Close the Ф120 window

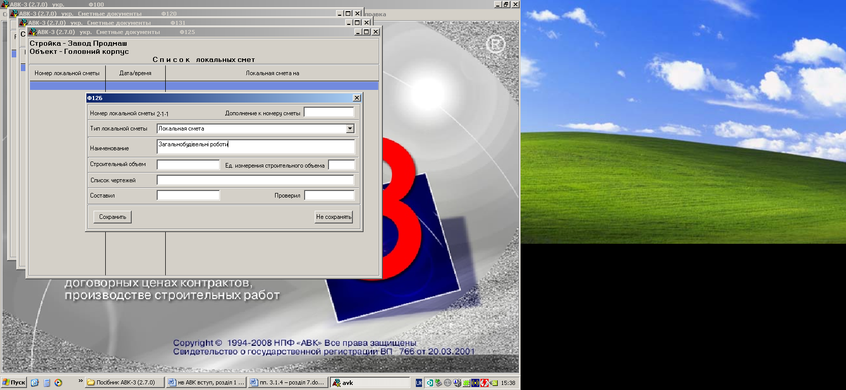coord(357,13)
